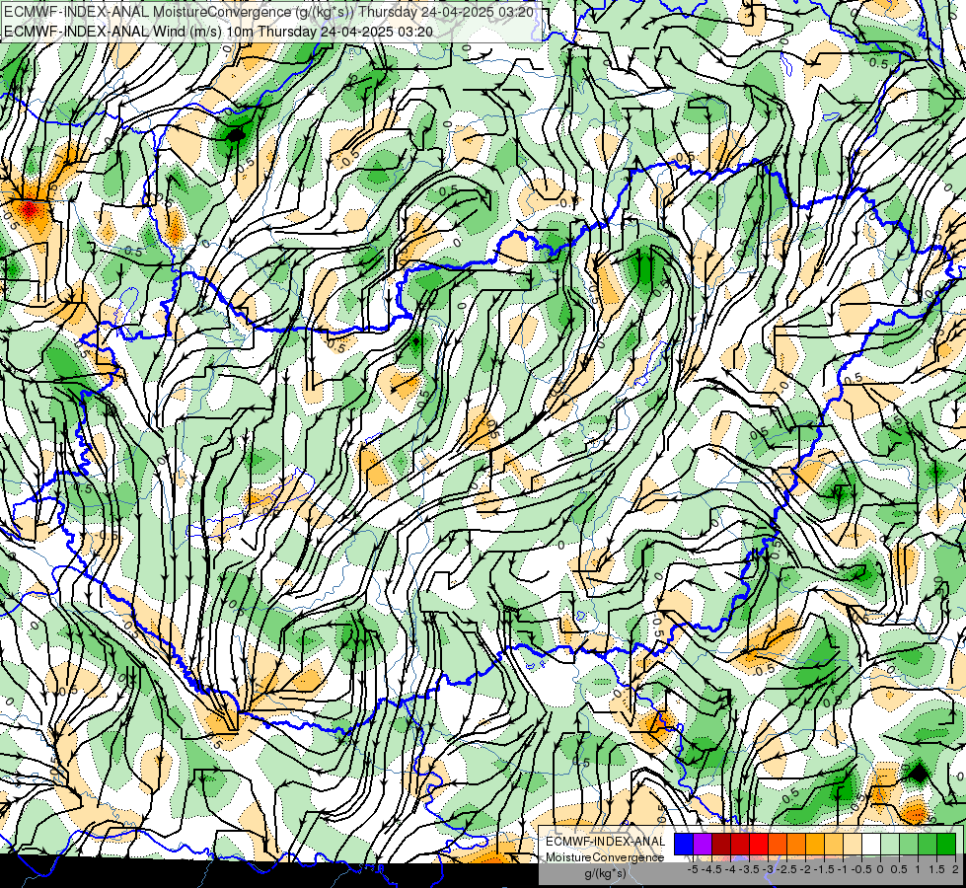966x888 pixels.
Task: Click the pale peach legend swatch
Action: [853, 845]
